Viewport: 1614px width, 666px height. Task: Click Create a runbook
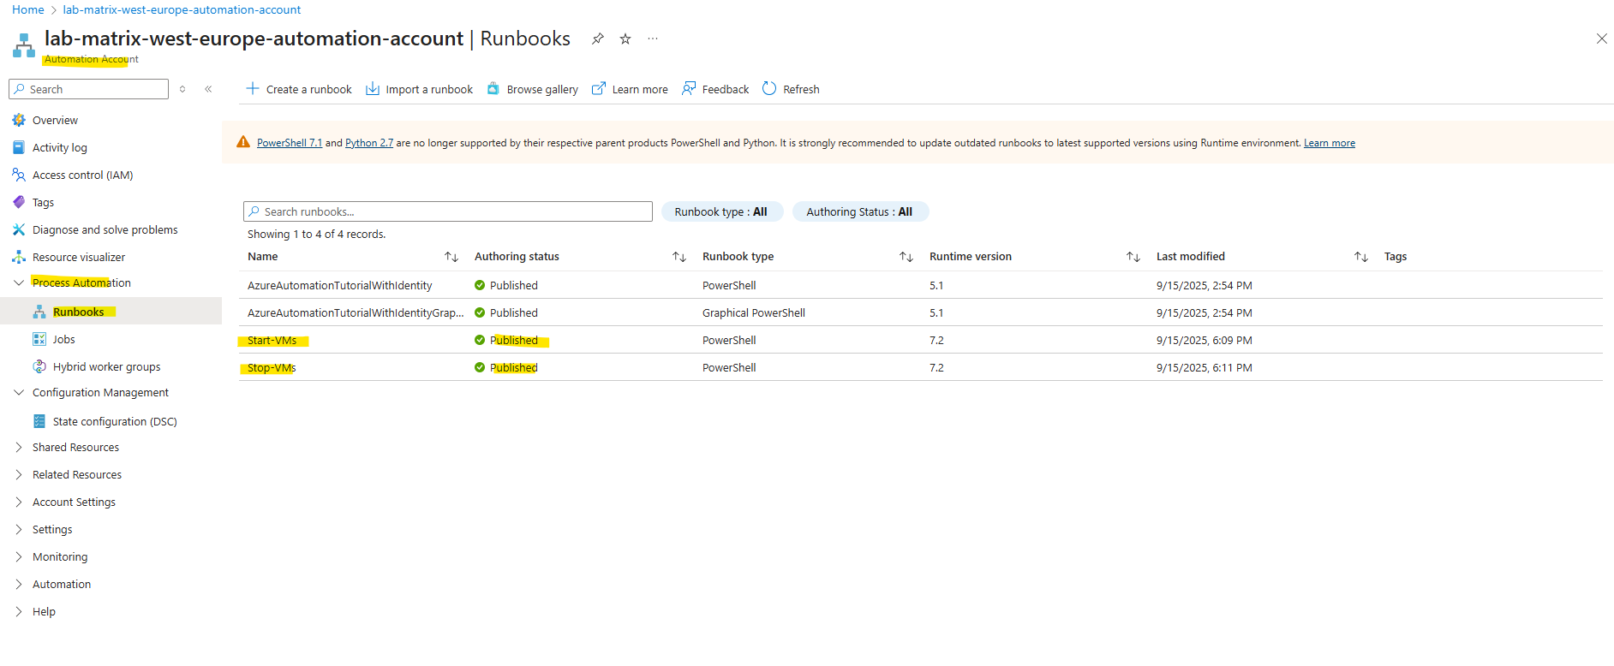click(x=299, y=89)
